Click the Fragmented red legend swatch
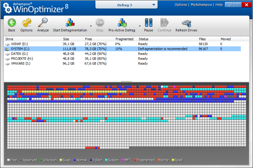The width and height of the screenshot is (253, 168). coord(135,160)
